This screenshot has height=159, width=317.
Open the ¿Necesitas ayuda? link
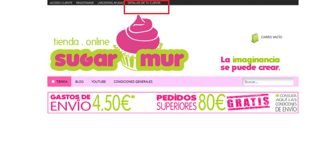click(111, 3)
